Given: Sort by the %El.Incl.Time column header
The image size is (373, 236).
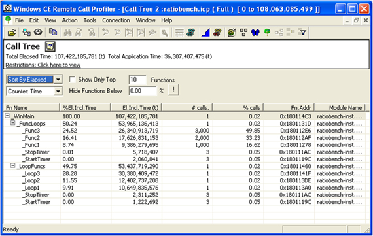Looking at the screenshot, I should pyautogui.click(x=85, y=108).
